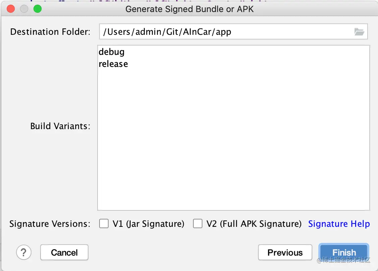This screenshot has height=271, width=378.
Task: Click the yellow minimize window button
Action: tap(24, 9)
